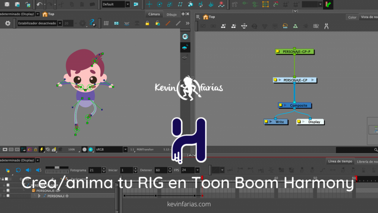Viewport: 378px width, 213px height.
Task: Select the Translate tool in toolbar
Action: tap(149, 4)
